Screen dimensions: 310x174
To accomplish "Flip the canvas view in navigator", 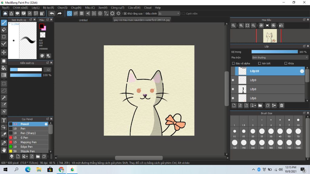I will 281,25.
